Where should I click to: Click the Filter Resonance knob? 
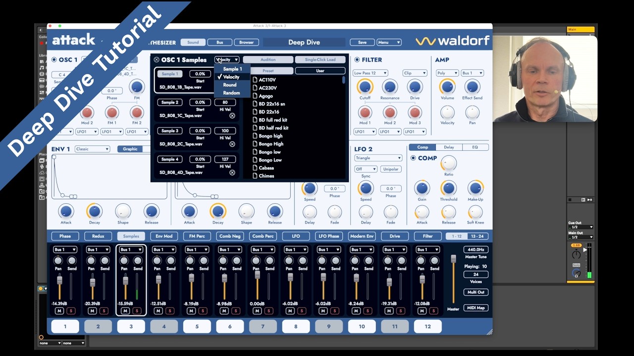390,87
